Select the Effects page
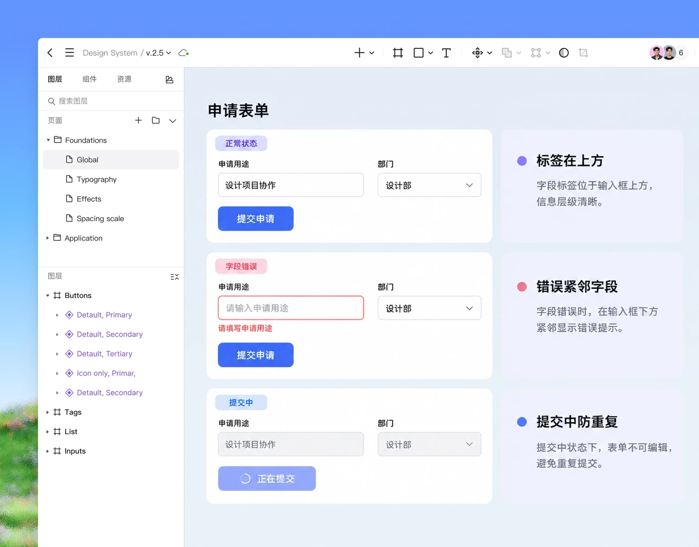This screenshot has height=547, width=699. [111, 199]
